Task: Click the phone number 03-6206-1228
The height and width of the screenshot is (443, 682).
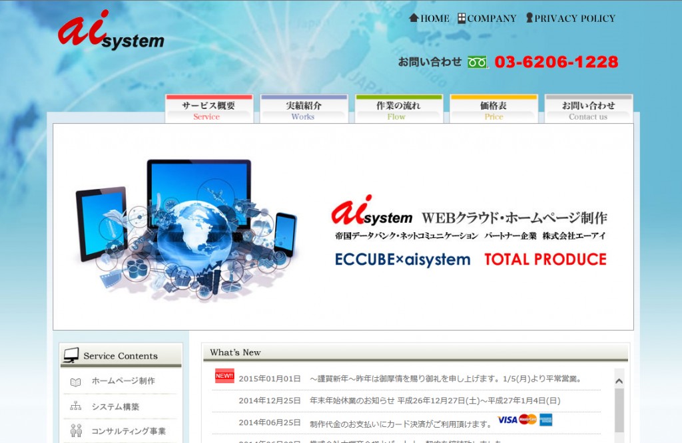Action: 556,62
